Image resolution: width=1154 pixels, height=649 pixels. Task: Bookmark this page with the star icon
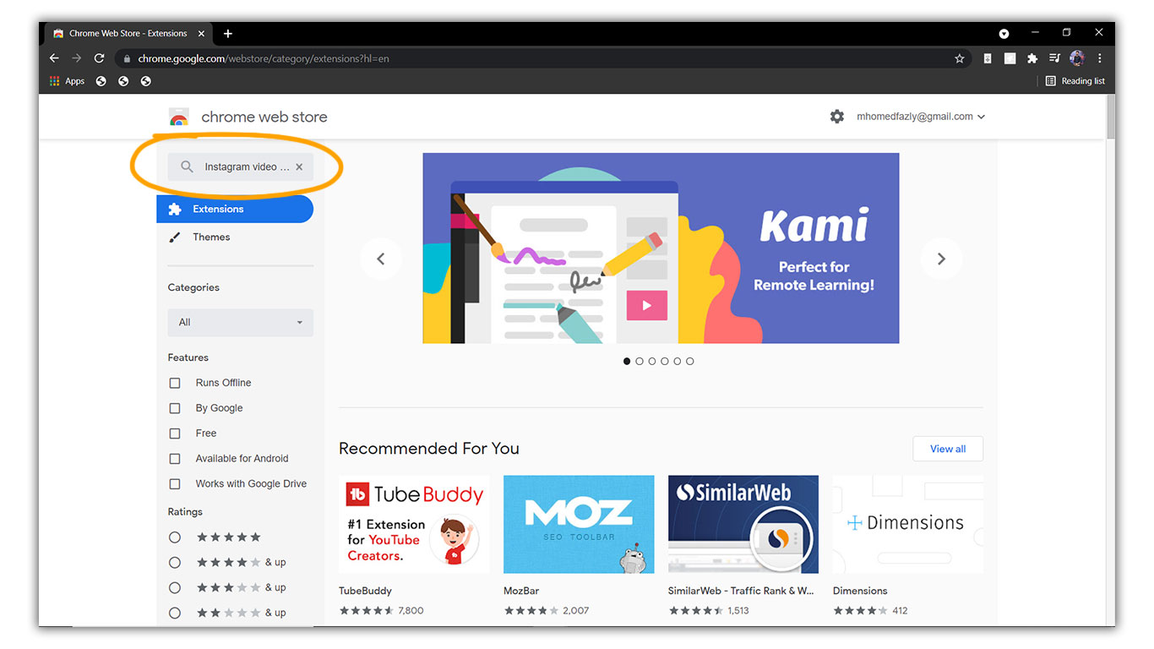coord(959,58)
